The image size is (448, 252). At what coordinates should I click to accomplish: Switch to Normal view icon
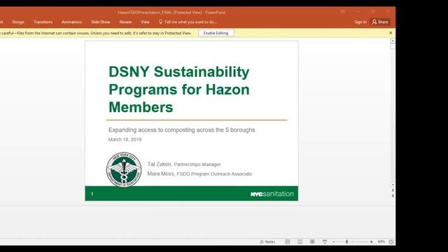288,241
